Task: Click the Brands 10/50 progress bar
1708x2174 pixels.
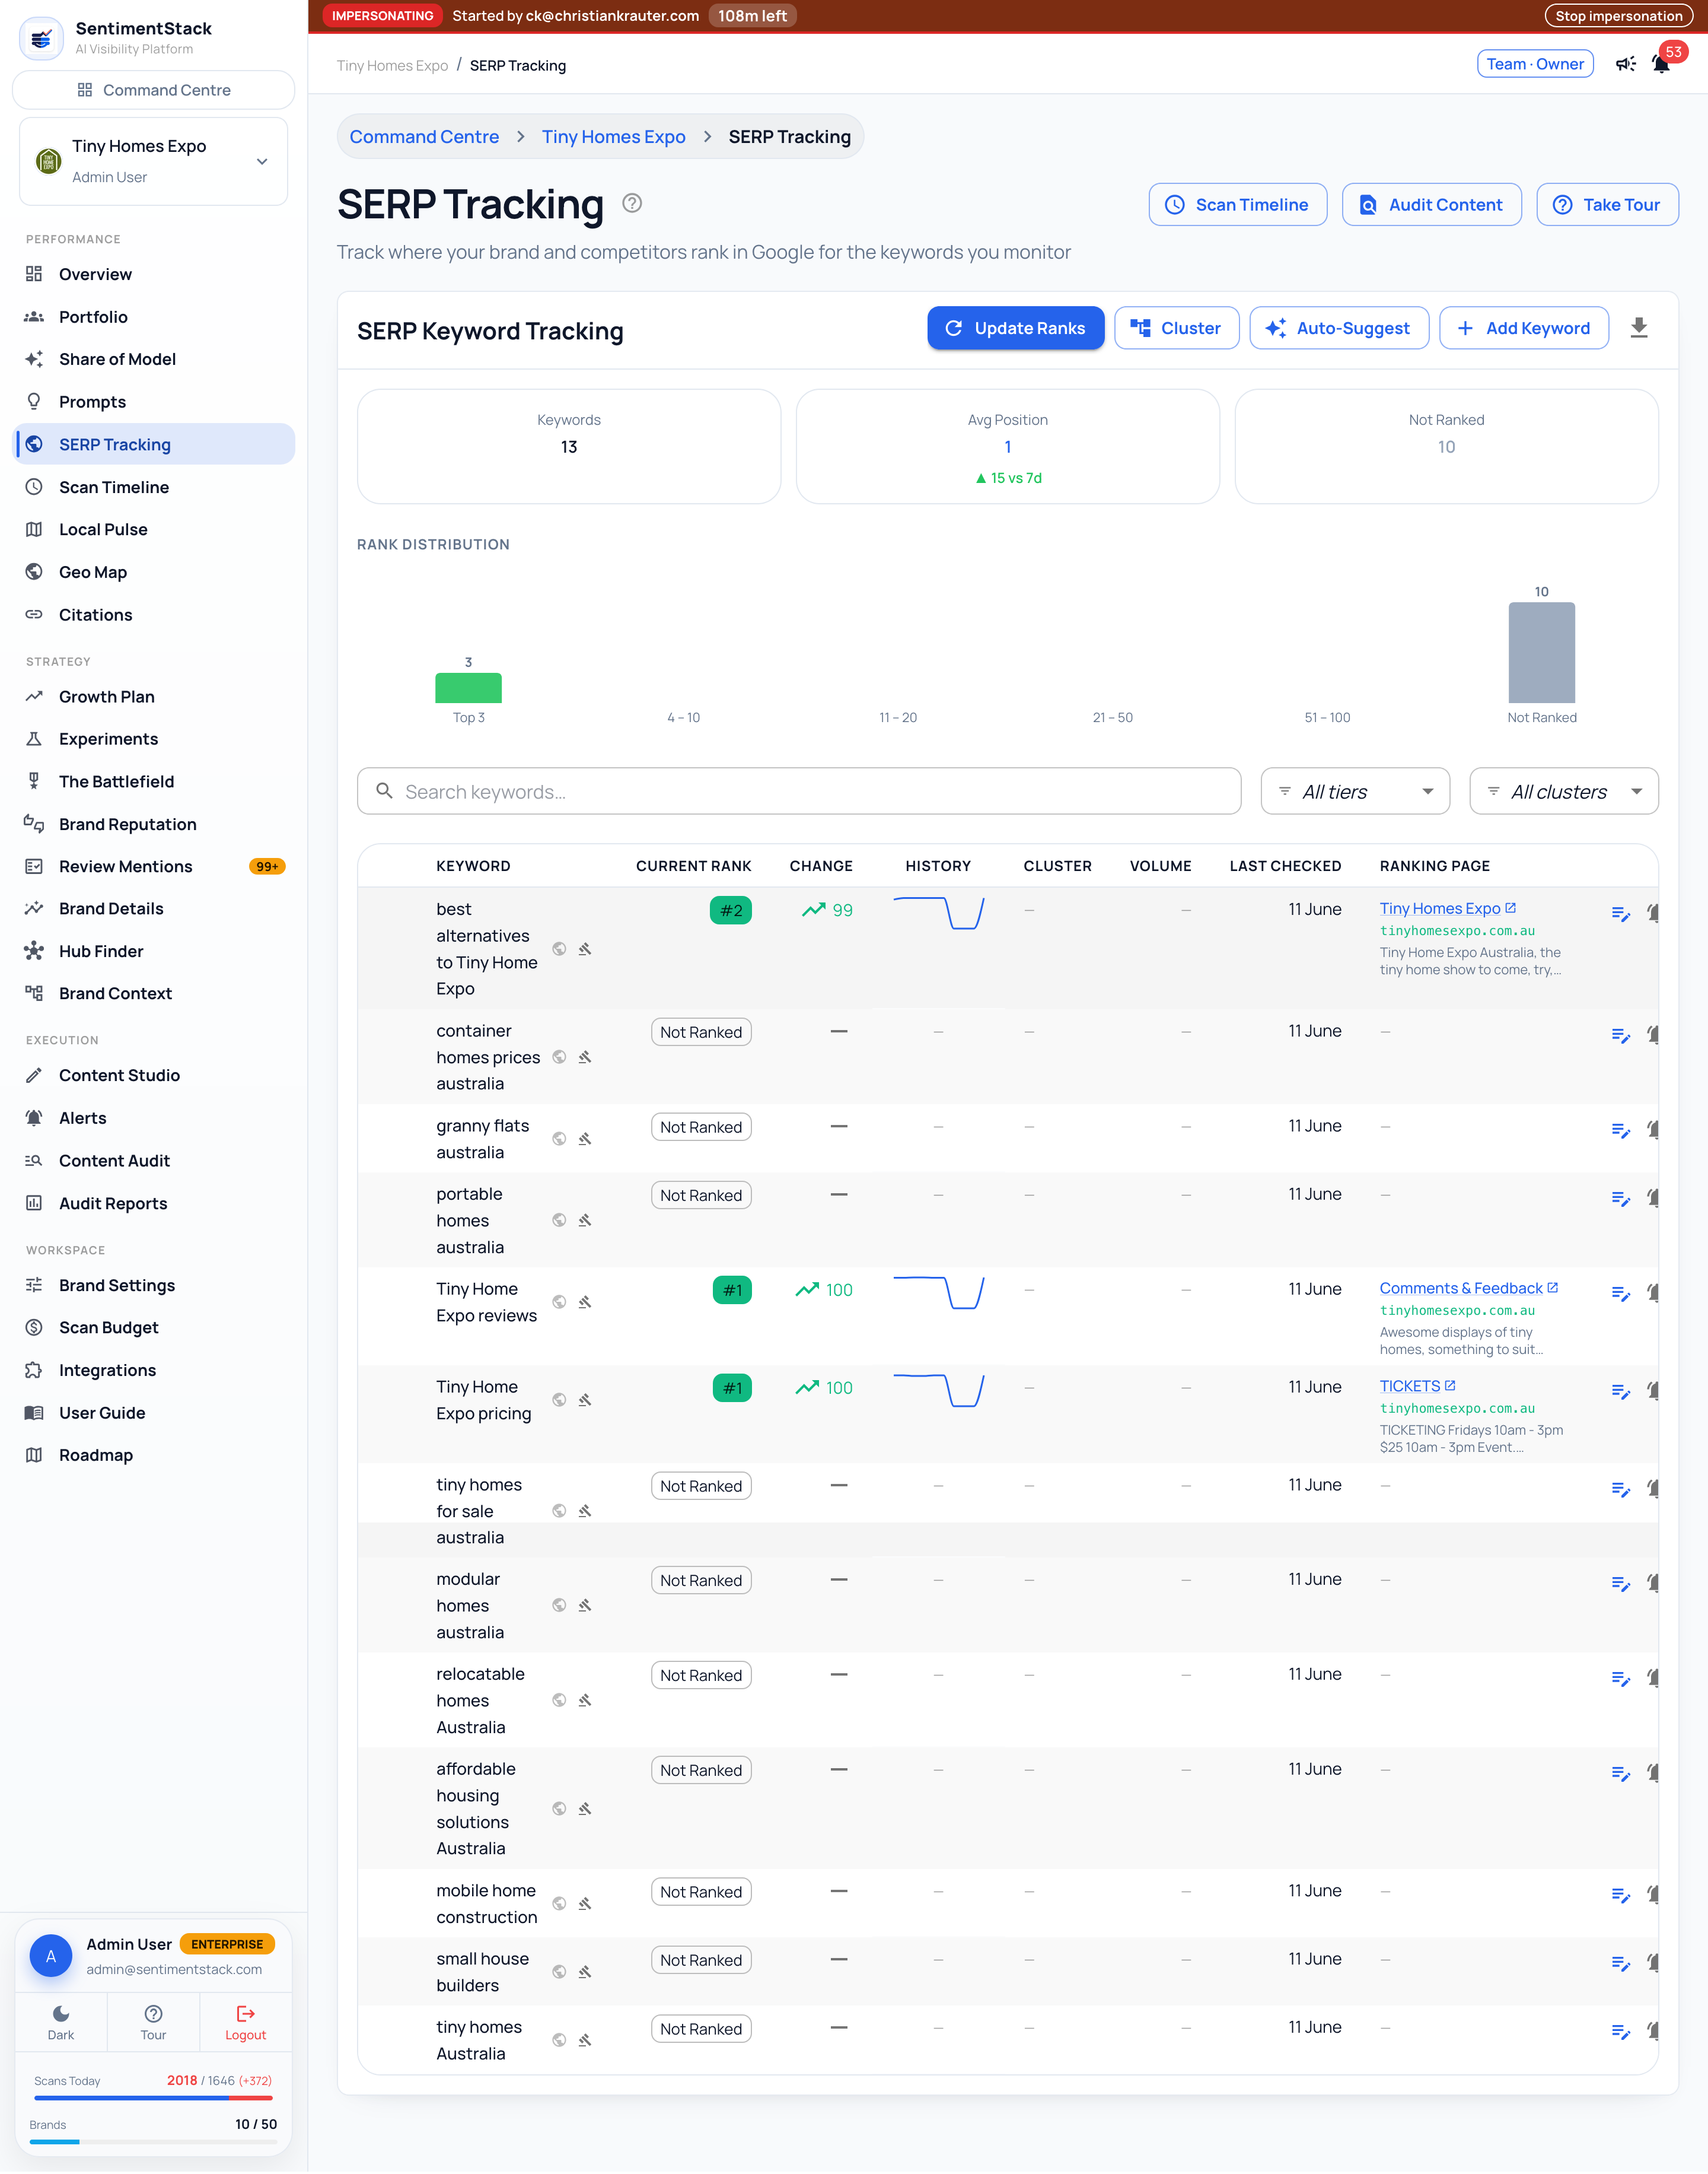Action: pyautogui.click(x=153, y=2141)
